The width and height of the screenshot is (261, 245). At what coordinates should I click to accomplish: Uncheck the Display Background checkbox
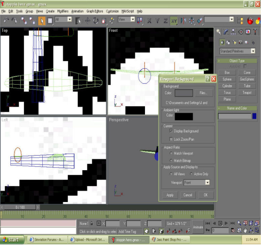coord(171,131)
